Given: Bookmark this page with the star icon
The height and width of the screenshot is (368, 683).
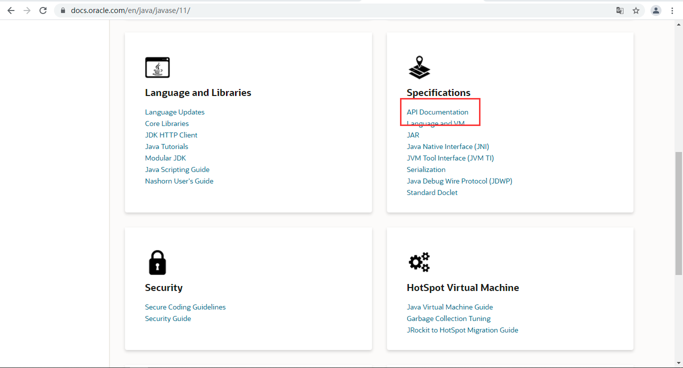Looking at the screenshot, I should 636,10.
